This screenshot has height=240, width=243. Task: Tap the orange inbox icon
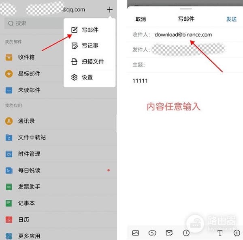[x=9, y=57]
